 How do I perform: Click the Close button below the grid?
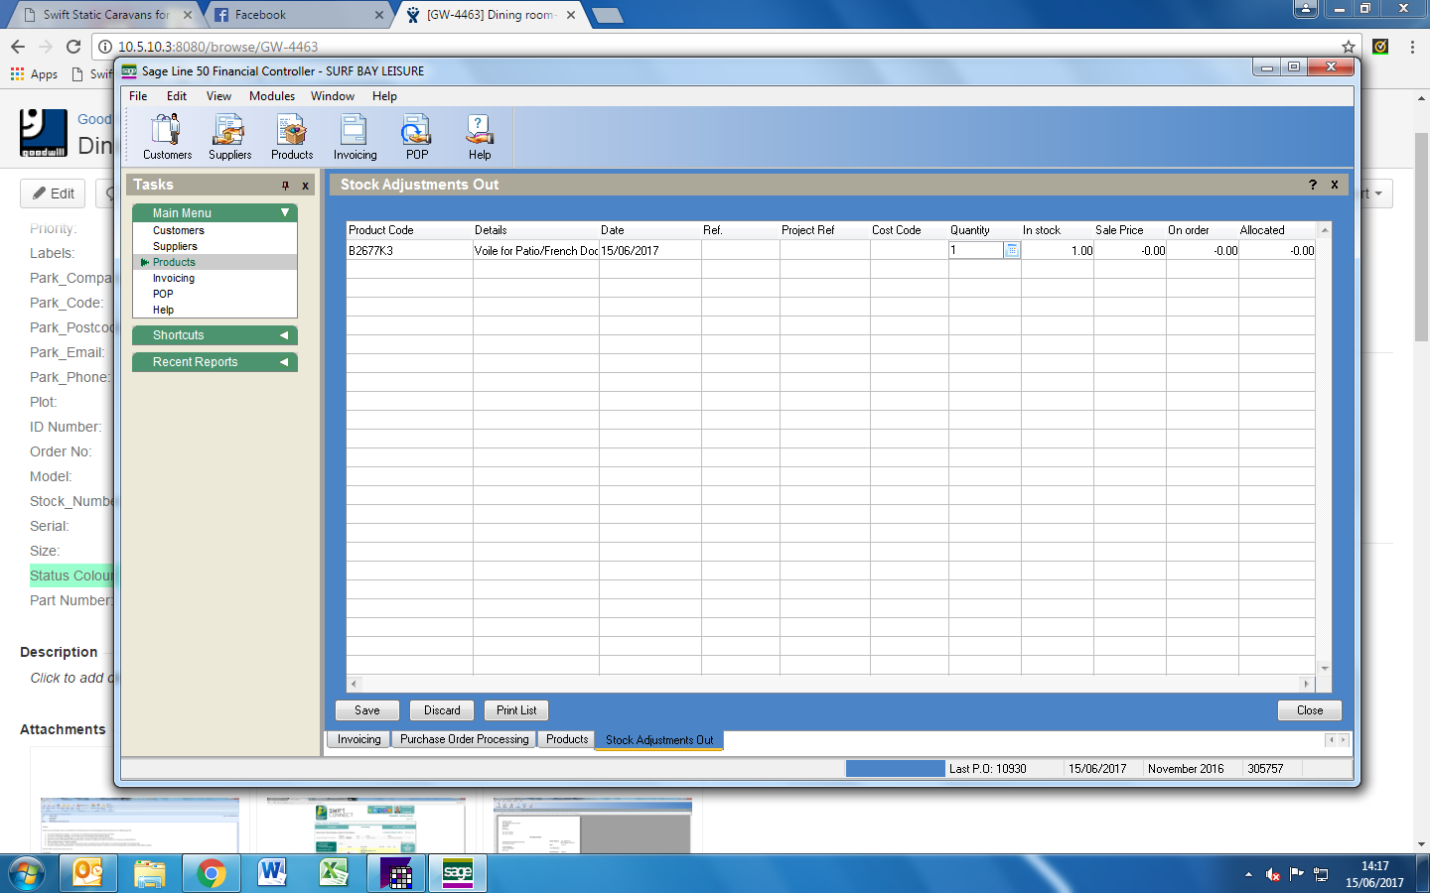click(1310, 710)
